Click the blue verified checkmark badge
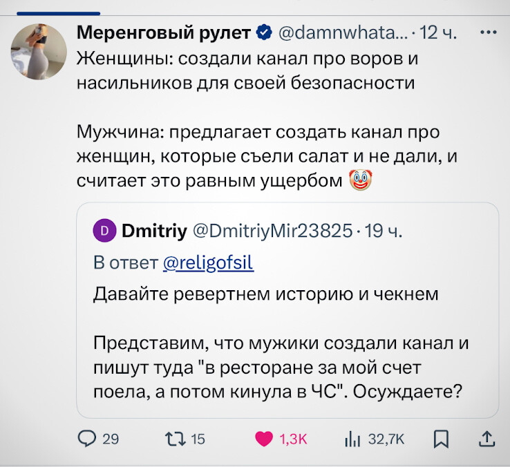 [263, 32]
